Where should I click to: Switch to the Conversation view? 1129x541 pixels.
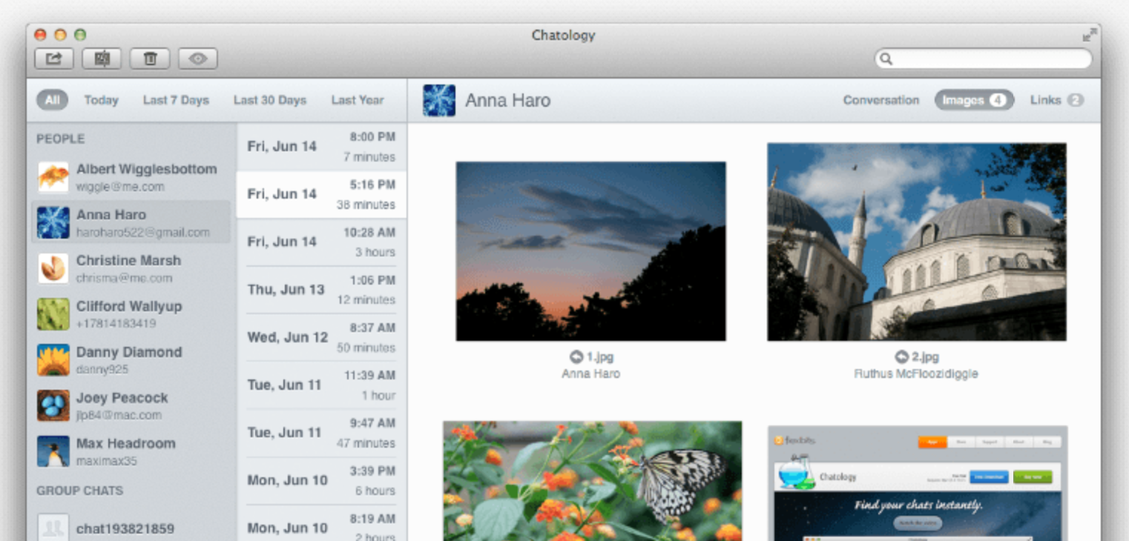[x=881, y=100]
